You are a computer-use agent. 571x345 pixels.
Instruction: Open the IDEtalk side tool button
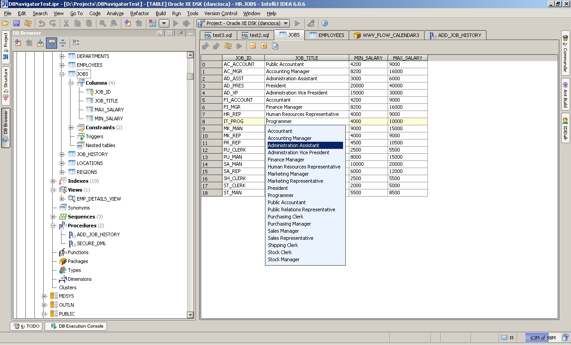pyautogui.click(x=565, y=128)
